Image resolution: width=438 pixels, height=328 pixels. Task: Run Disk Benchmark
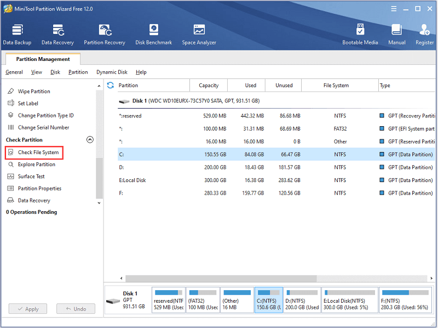153,33
